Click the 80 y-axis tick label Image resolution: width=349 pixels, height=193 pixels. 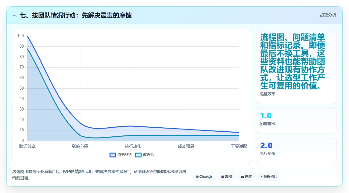click(x=22, y=57)
